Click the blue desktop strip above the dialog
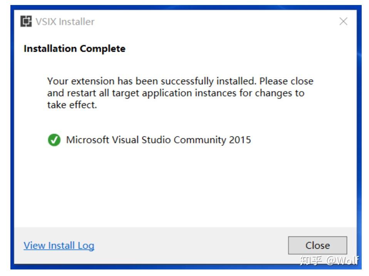Image resolution: width=369 pixels, height=276 pixels. 185,7
